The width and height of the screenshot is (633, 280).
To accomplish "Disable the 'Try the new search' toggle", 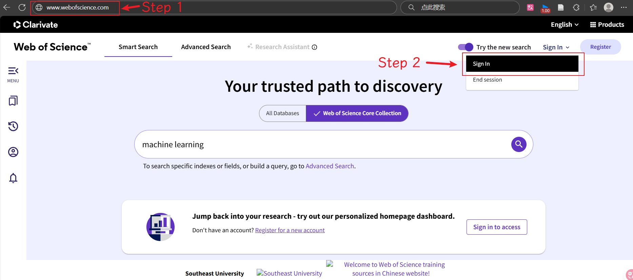I will tap(466, 47).
